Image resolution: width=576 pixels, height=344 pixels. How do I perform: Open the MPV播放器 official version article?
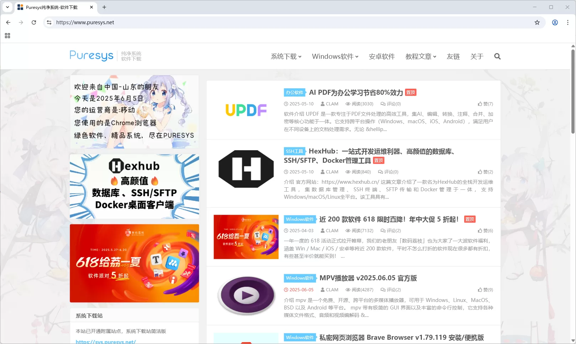(x=368, y=278)
